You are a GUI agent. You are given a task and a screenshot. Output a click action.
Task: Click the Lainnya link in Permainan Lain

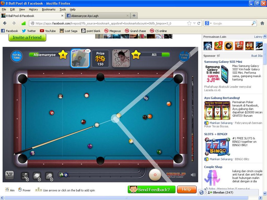tap(258, 37)
